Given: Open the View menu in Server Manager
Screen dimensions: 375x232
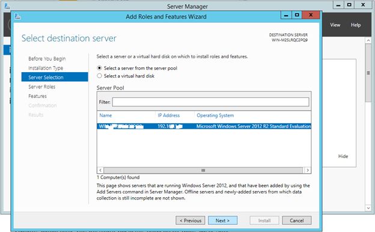Looking at the screenshot, I should 335,25.
